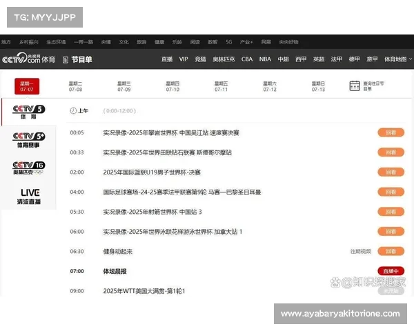Image resolution: width=414 pixels, height=331 pixels.
Task: Open the 乡村振兴 top bar link
Action: point(29,42)
